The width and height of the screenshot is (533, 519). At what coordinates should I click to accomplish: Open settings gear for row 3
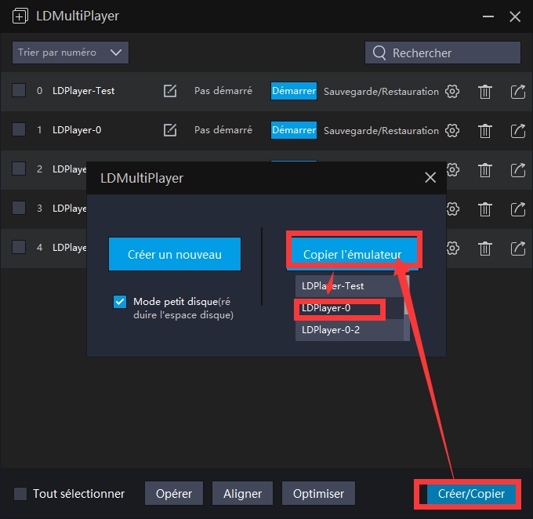coord(453,209)
